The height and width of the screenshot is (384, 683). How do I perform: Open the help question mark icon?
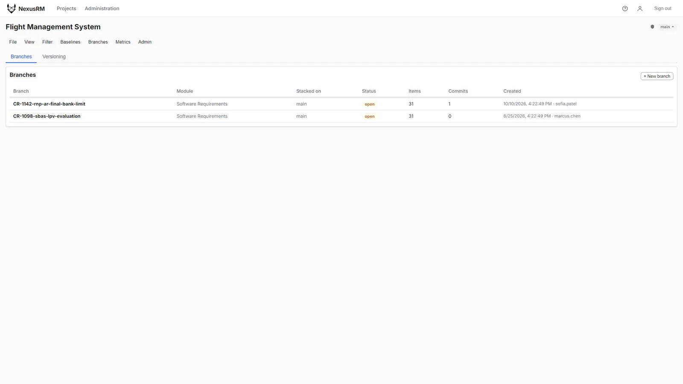625,9
